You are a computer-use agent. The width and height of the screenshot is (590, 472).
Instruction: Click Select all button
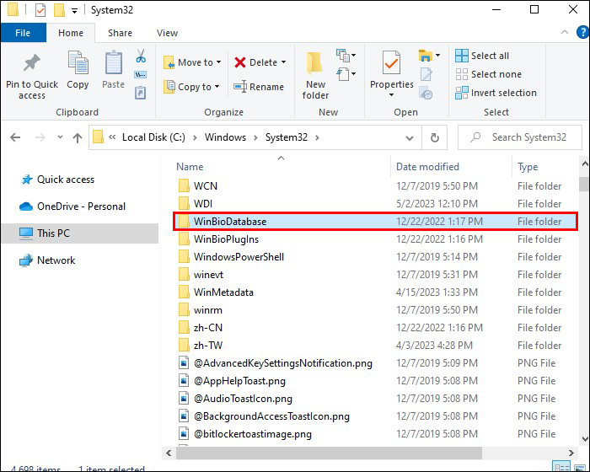[x=482, y=56]
